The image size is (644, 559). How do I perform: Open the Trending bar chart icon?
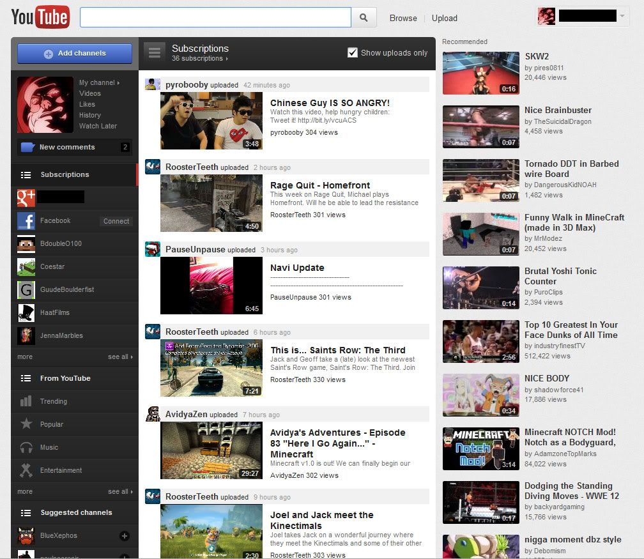pyautogui.click(x=26, y=401)
